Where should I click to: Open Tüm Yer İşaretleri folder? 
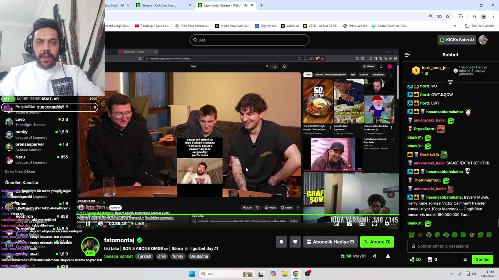pos(480,26)
